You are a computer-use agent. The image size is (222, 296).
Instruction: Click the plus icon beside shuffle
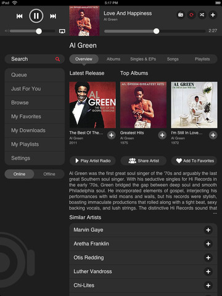click(x=213, y=15)
